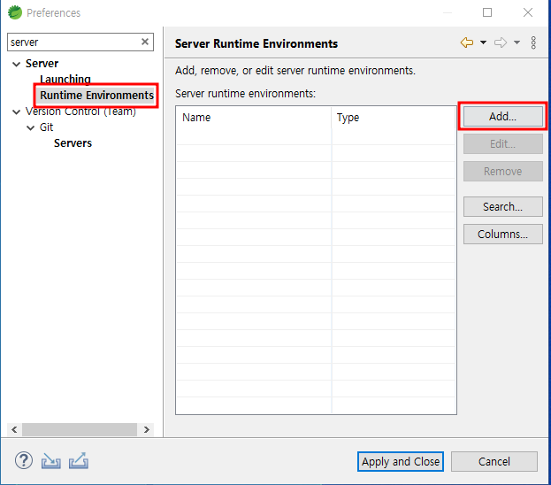This screenshot has width=551, height=485.
Task: Click the horizontal scrollbar thumb in tree
Action: coord(80,429)
